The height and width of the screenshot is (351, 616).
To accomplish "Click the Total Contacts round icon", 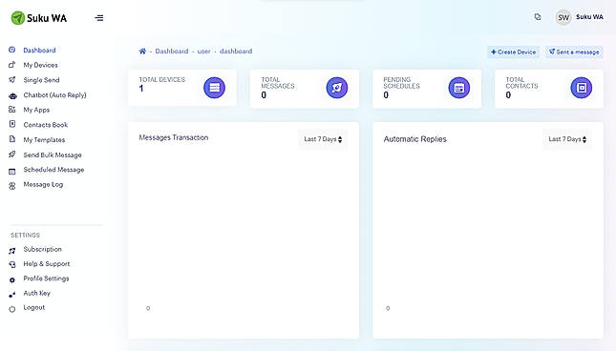I will [582, 88].
